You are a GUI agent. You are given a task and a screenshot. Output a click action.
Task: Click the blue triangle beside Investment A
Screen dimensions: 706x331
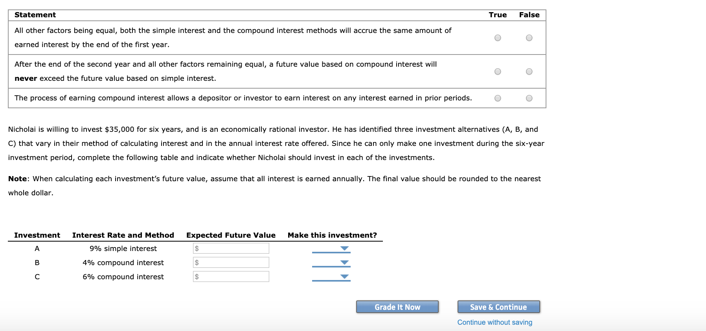point(344,248)
